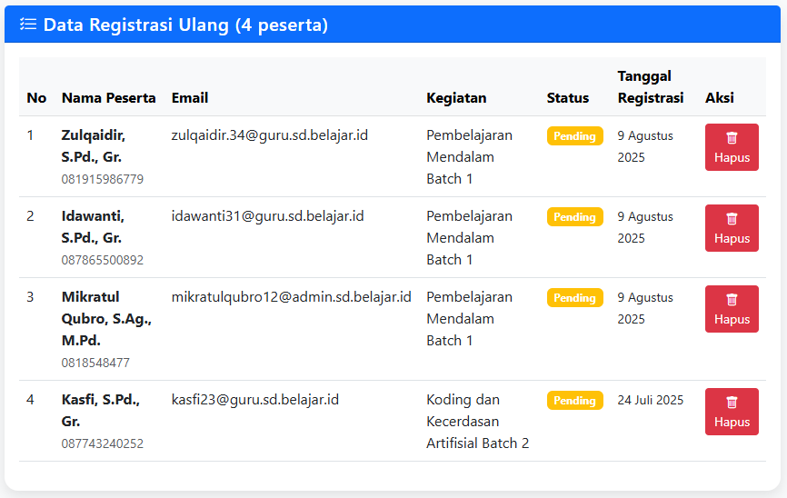Click email idawanti31@guru.sd.belajar.id
The height and width of the screenshot is (498, 787).
(267, 216)
